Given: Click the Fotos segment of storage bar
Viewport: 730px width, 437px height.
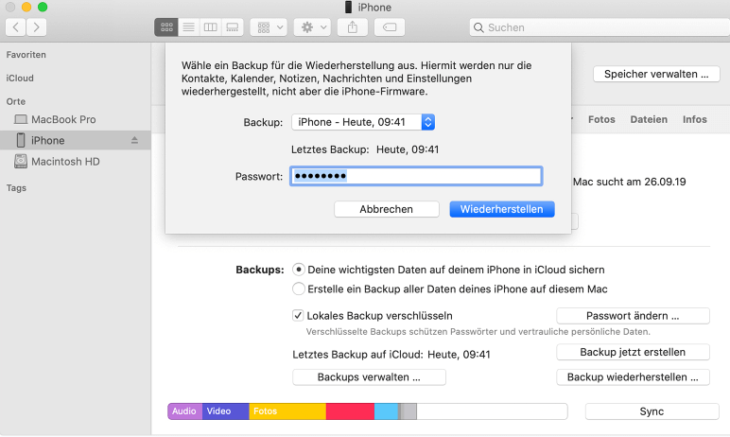Looking at the screenshot, I should [287, 411].
